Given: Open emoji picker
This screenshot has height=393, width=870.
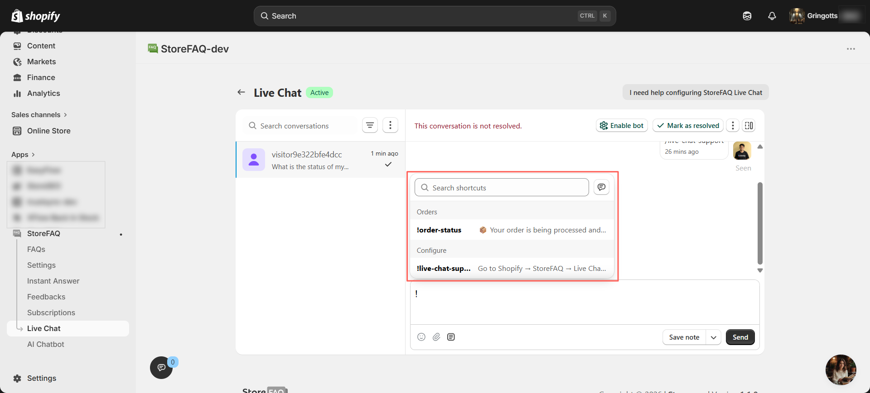Looking at the screenshot, I should pos(421,337).
